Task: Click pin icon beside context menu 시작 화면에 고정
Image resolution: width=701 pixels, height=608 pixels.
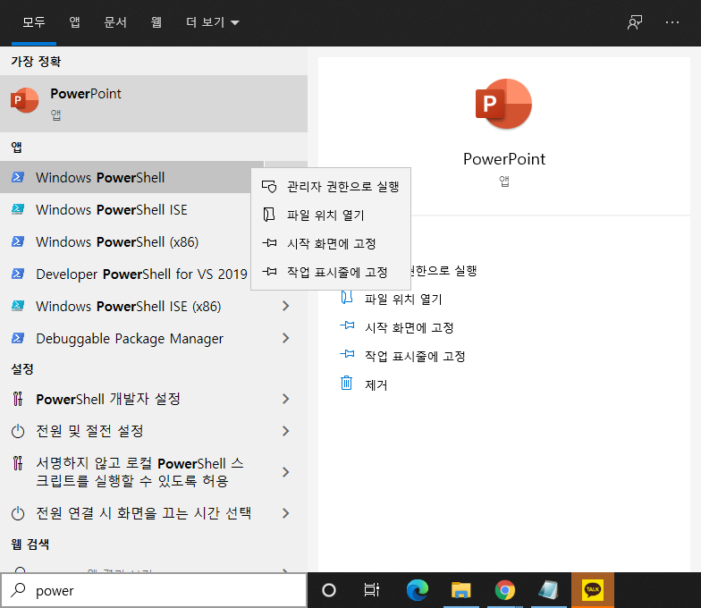Action: [269, 243]
